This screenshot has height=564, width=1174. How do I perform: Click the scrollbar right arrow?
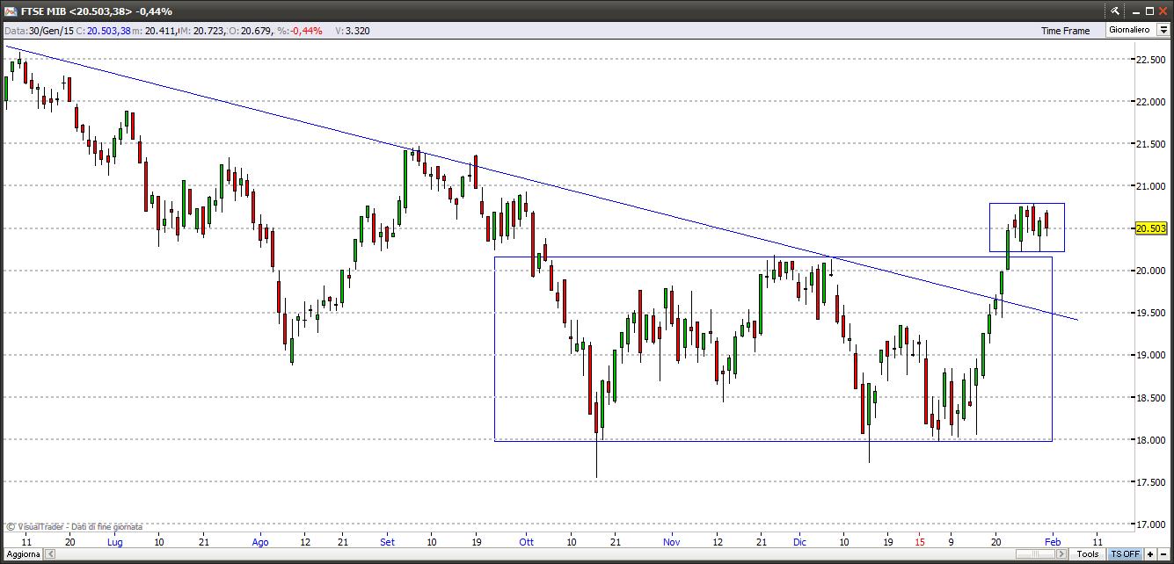[x=1061, y=553]
